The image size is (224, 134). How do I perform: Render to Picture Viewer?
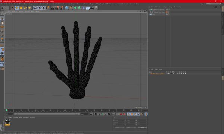pyautogui.click(x=57, y=8)
